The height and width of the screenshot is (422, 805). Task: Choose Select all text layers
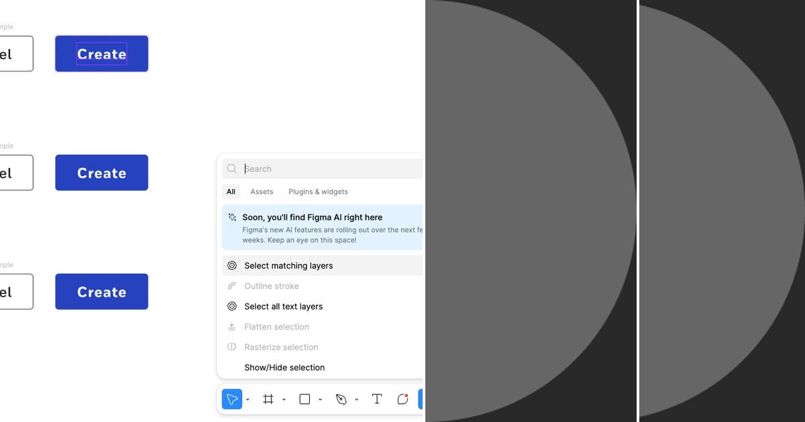coord(284,306)
